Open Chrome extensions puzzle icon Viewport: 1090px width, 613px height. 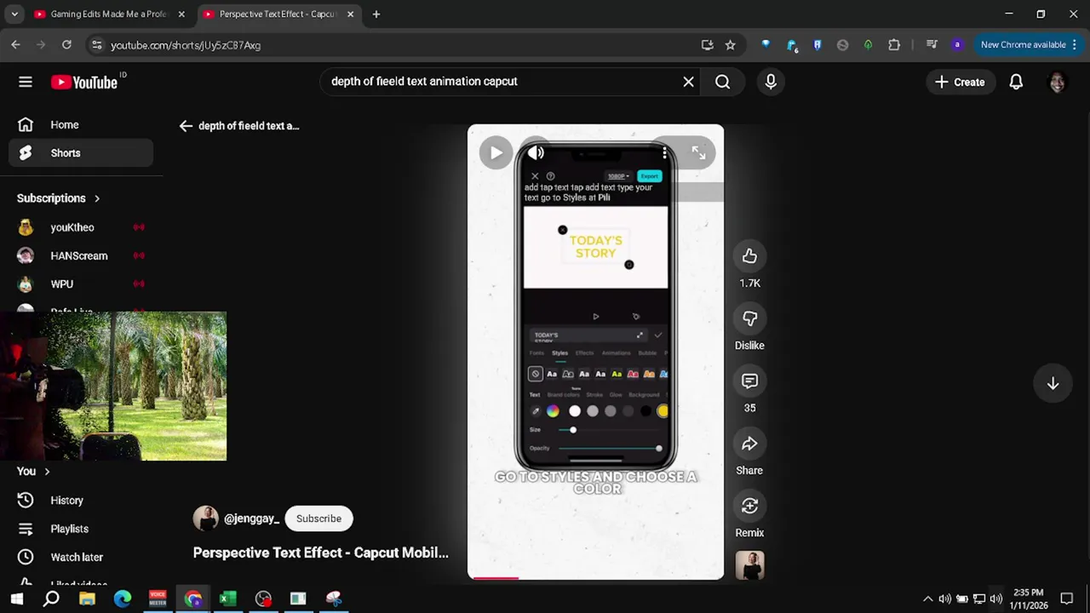coord(893,45)
